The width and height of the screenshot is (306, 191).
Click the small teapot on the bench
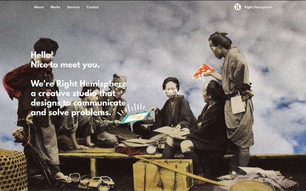pos(151,150)
